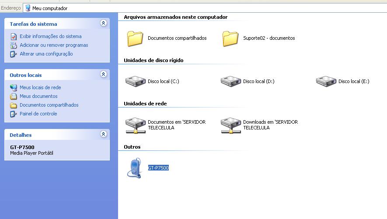Select Documentos em 'SERVIDOR TELECELULA label

point(177,125)
